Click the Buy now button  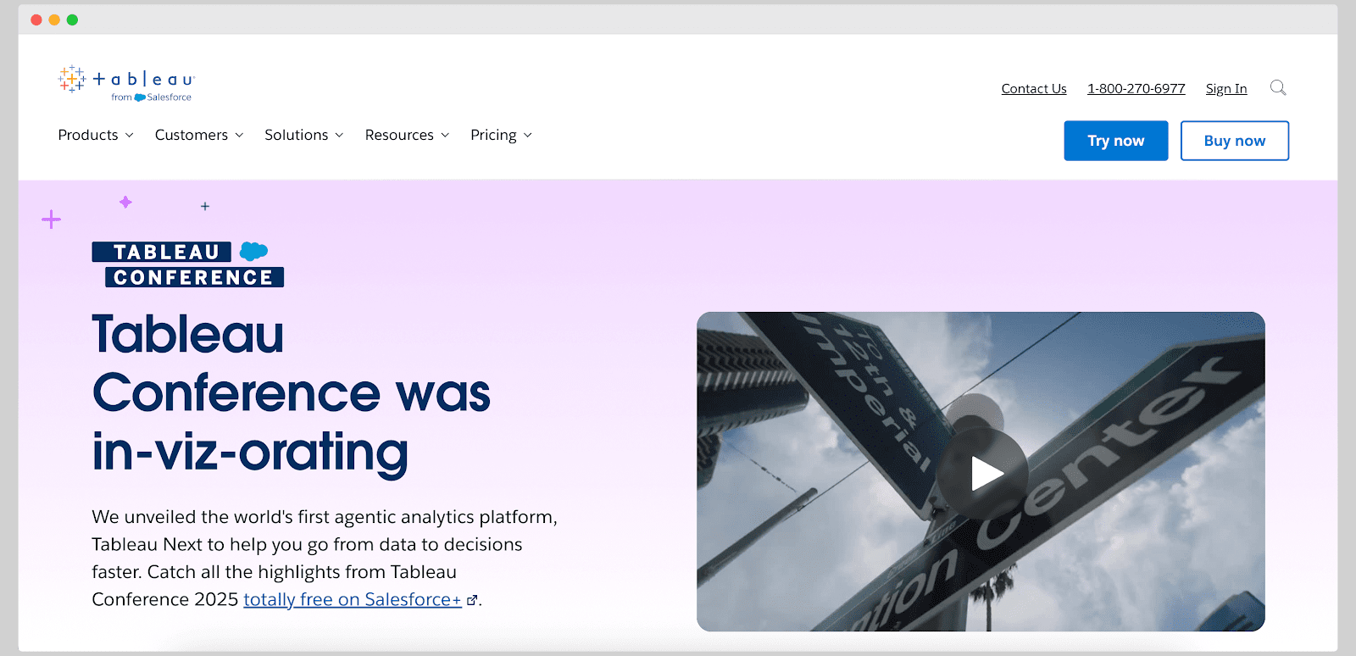[x=1235, y=141]
